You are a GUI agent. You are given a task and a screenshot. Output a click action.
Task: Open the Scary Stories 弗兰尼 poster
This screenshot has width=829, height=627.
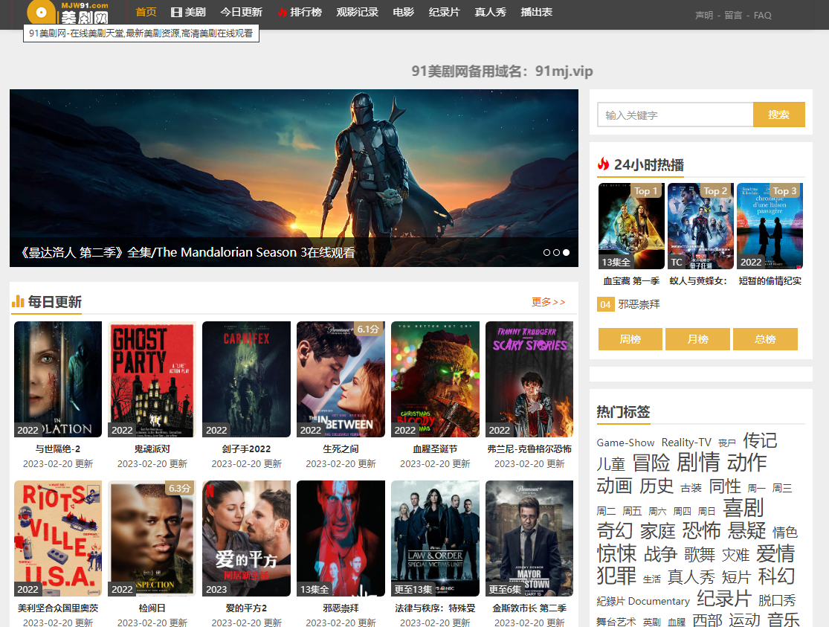(529, 379)
